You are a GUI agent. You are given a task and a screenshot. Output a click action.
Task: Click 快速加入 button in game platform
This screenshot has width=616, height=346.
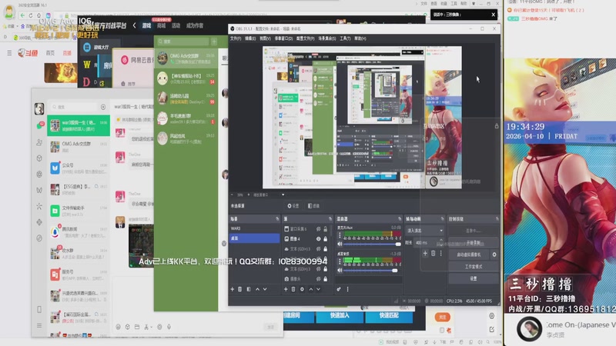(x=340, y=316)
